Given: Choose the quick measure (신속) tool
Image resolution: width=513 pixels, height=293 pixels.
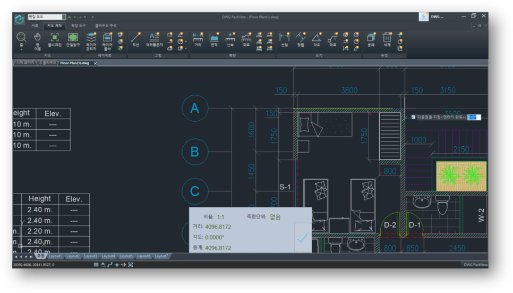Looking at the screenshot, I should coord(230,40).
